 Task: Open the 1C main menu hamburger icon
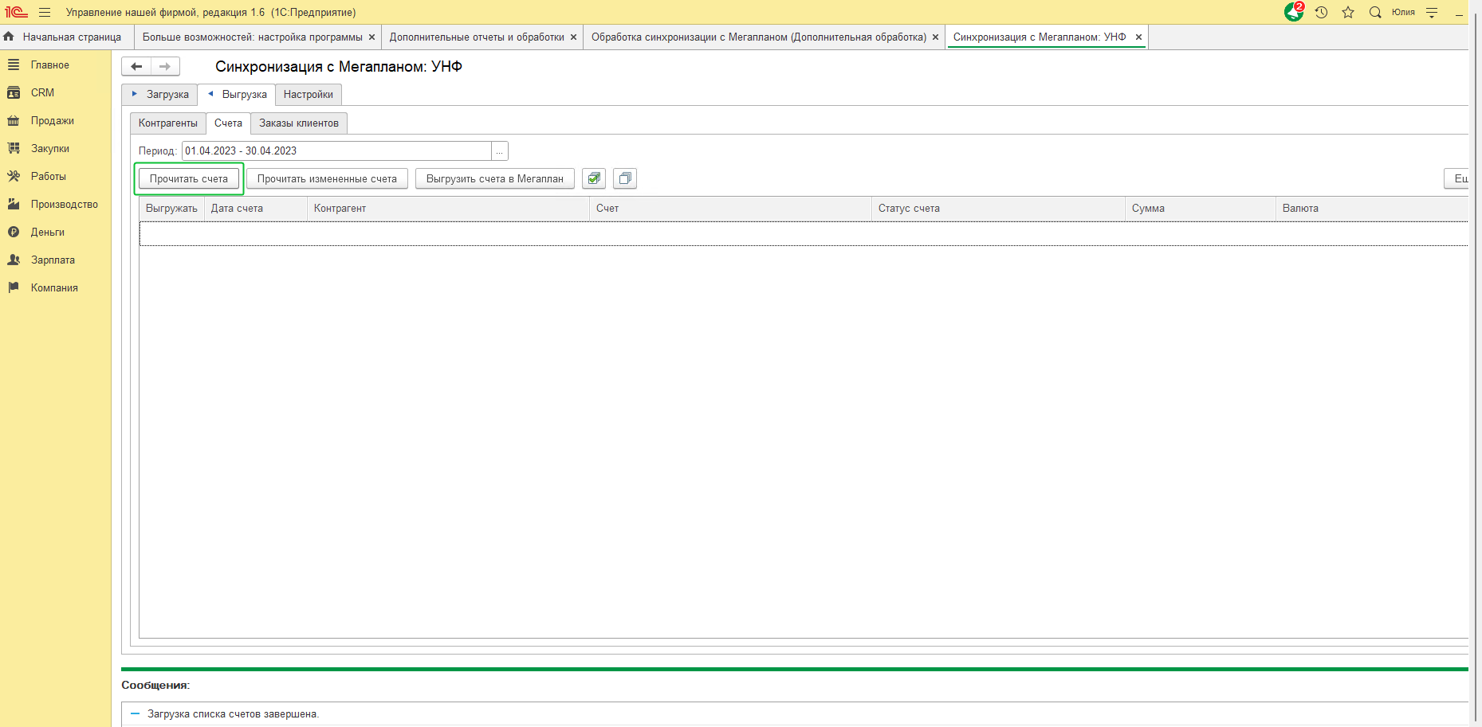45,12
